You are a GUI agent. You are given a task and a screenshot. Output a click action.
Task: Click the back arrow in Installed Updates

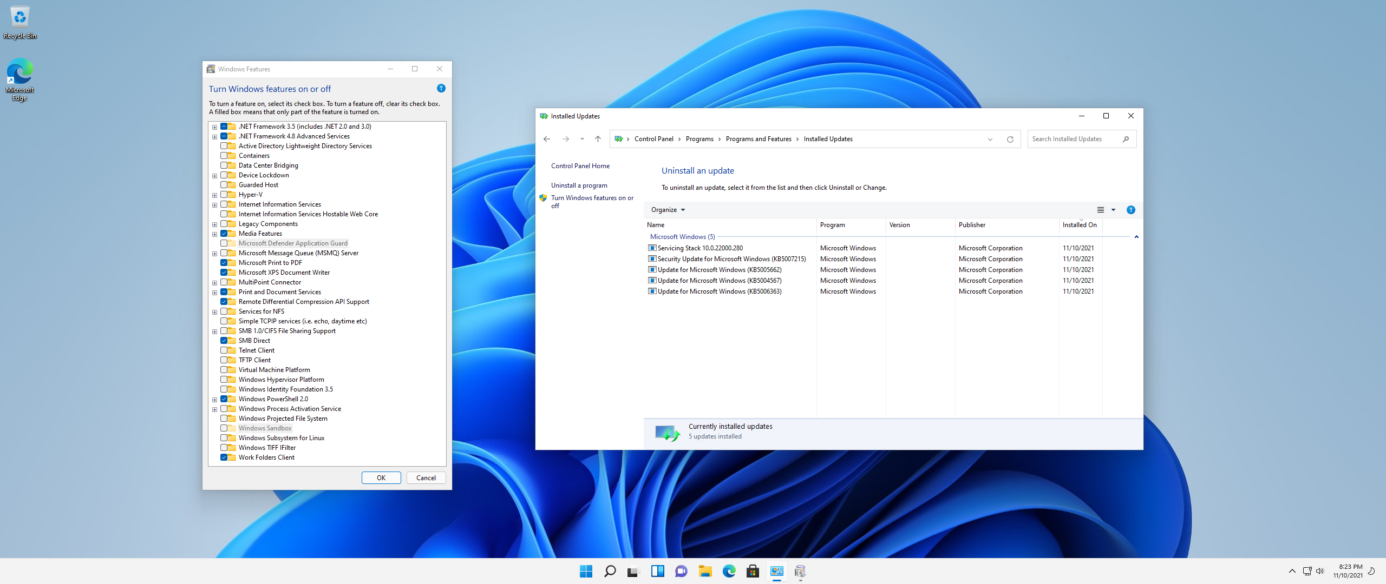pyautogui.click(x=547, y=139)
